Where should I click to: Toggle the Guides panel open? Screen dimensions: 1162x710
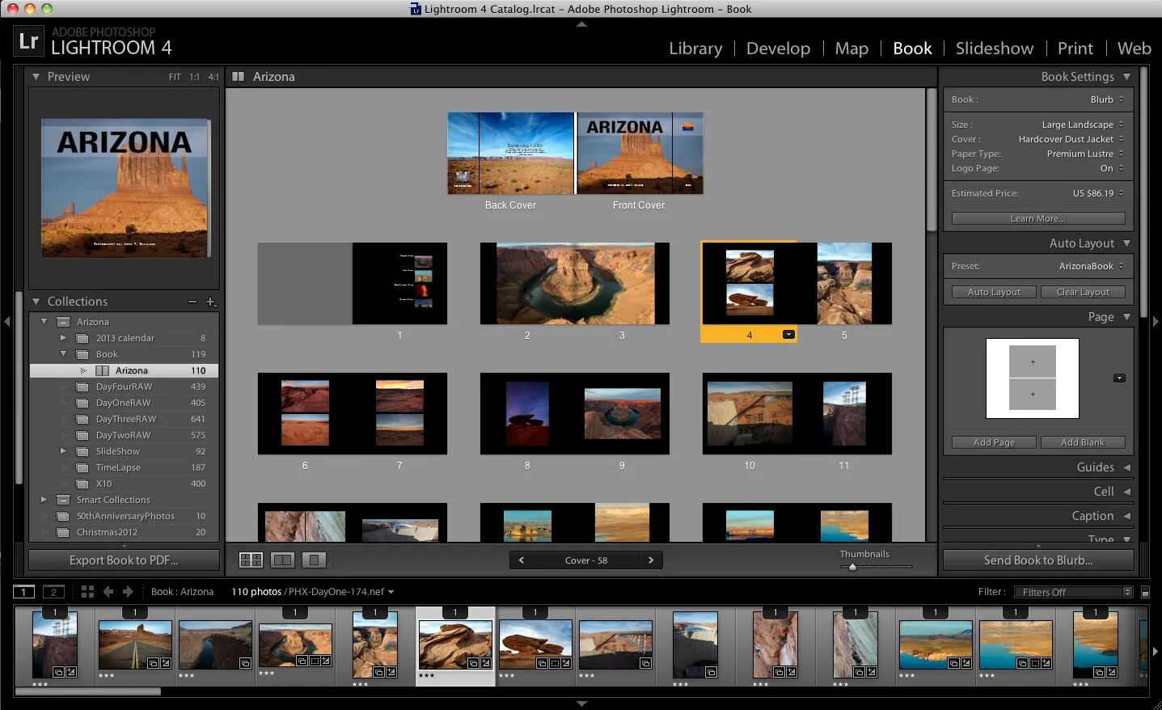click(1128, 467)
